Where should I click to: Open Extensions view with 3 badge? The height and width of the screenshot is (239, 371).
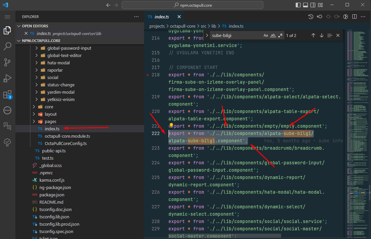pos(7,95)
